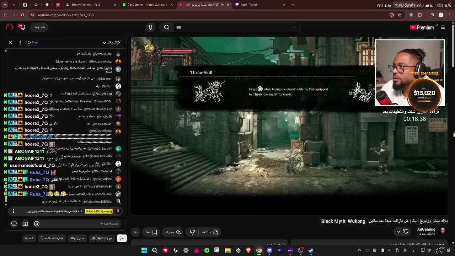Open SalGaming channel avatar below video

[443, 231]
